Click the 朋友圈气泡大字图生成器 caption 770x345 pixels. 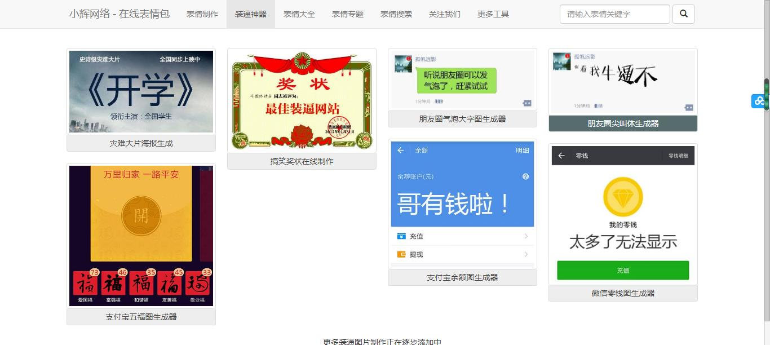pyautogui.click(x=462, y=119)
